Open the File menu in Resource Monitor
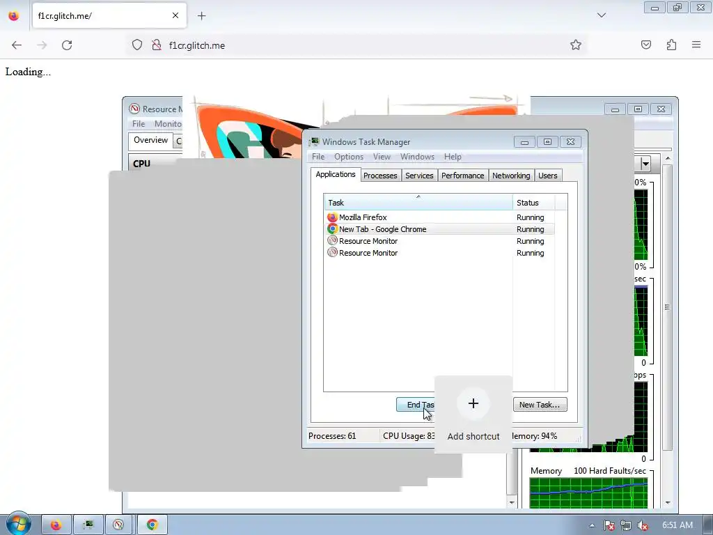The height and width of the screenshot is (535, 713). (x=139, y=124)
